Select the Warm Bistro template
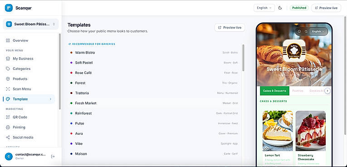 click(x=154, y=53)
